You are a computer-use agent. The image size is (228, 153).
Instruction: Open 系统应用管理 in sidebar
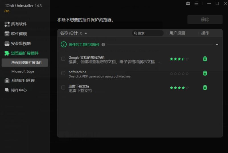click(23, 80)
